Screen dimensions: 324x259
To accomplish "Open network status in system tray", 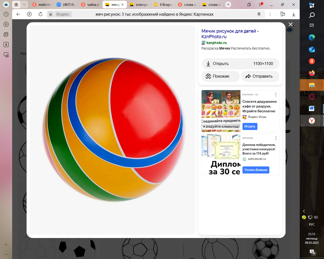I will 310,217.
